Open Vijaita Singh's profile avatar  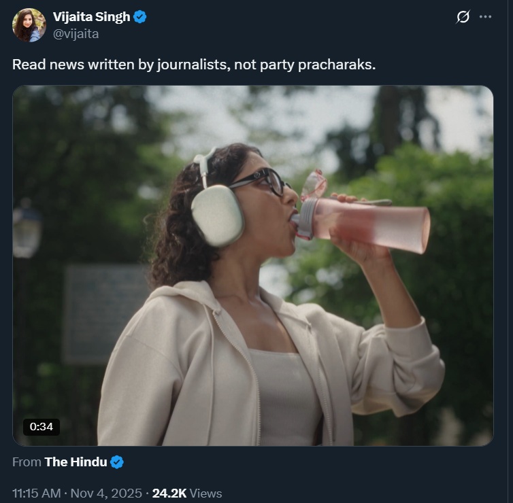29,25
